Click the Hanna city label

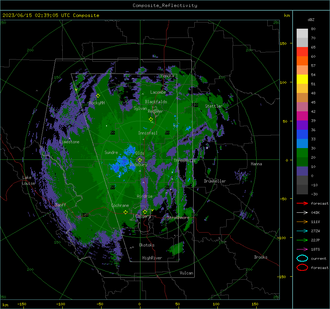(x=256, y=164)
